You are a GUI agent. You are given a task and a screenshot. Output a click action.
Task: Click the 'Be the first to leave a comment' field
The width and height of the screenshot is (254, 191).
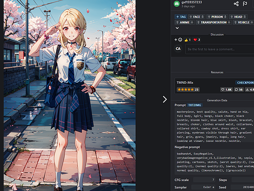pyautogui.click(x=219, y=49)
